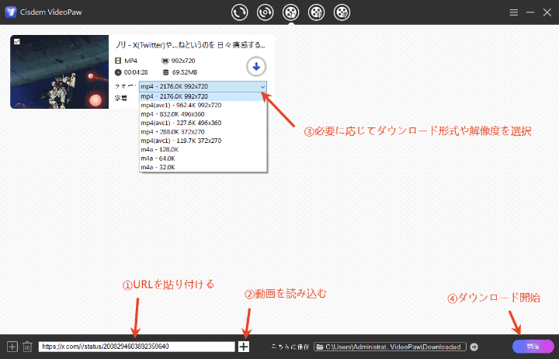Click the purple start download button
559x359 pixels.
point(532,346)
